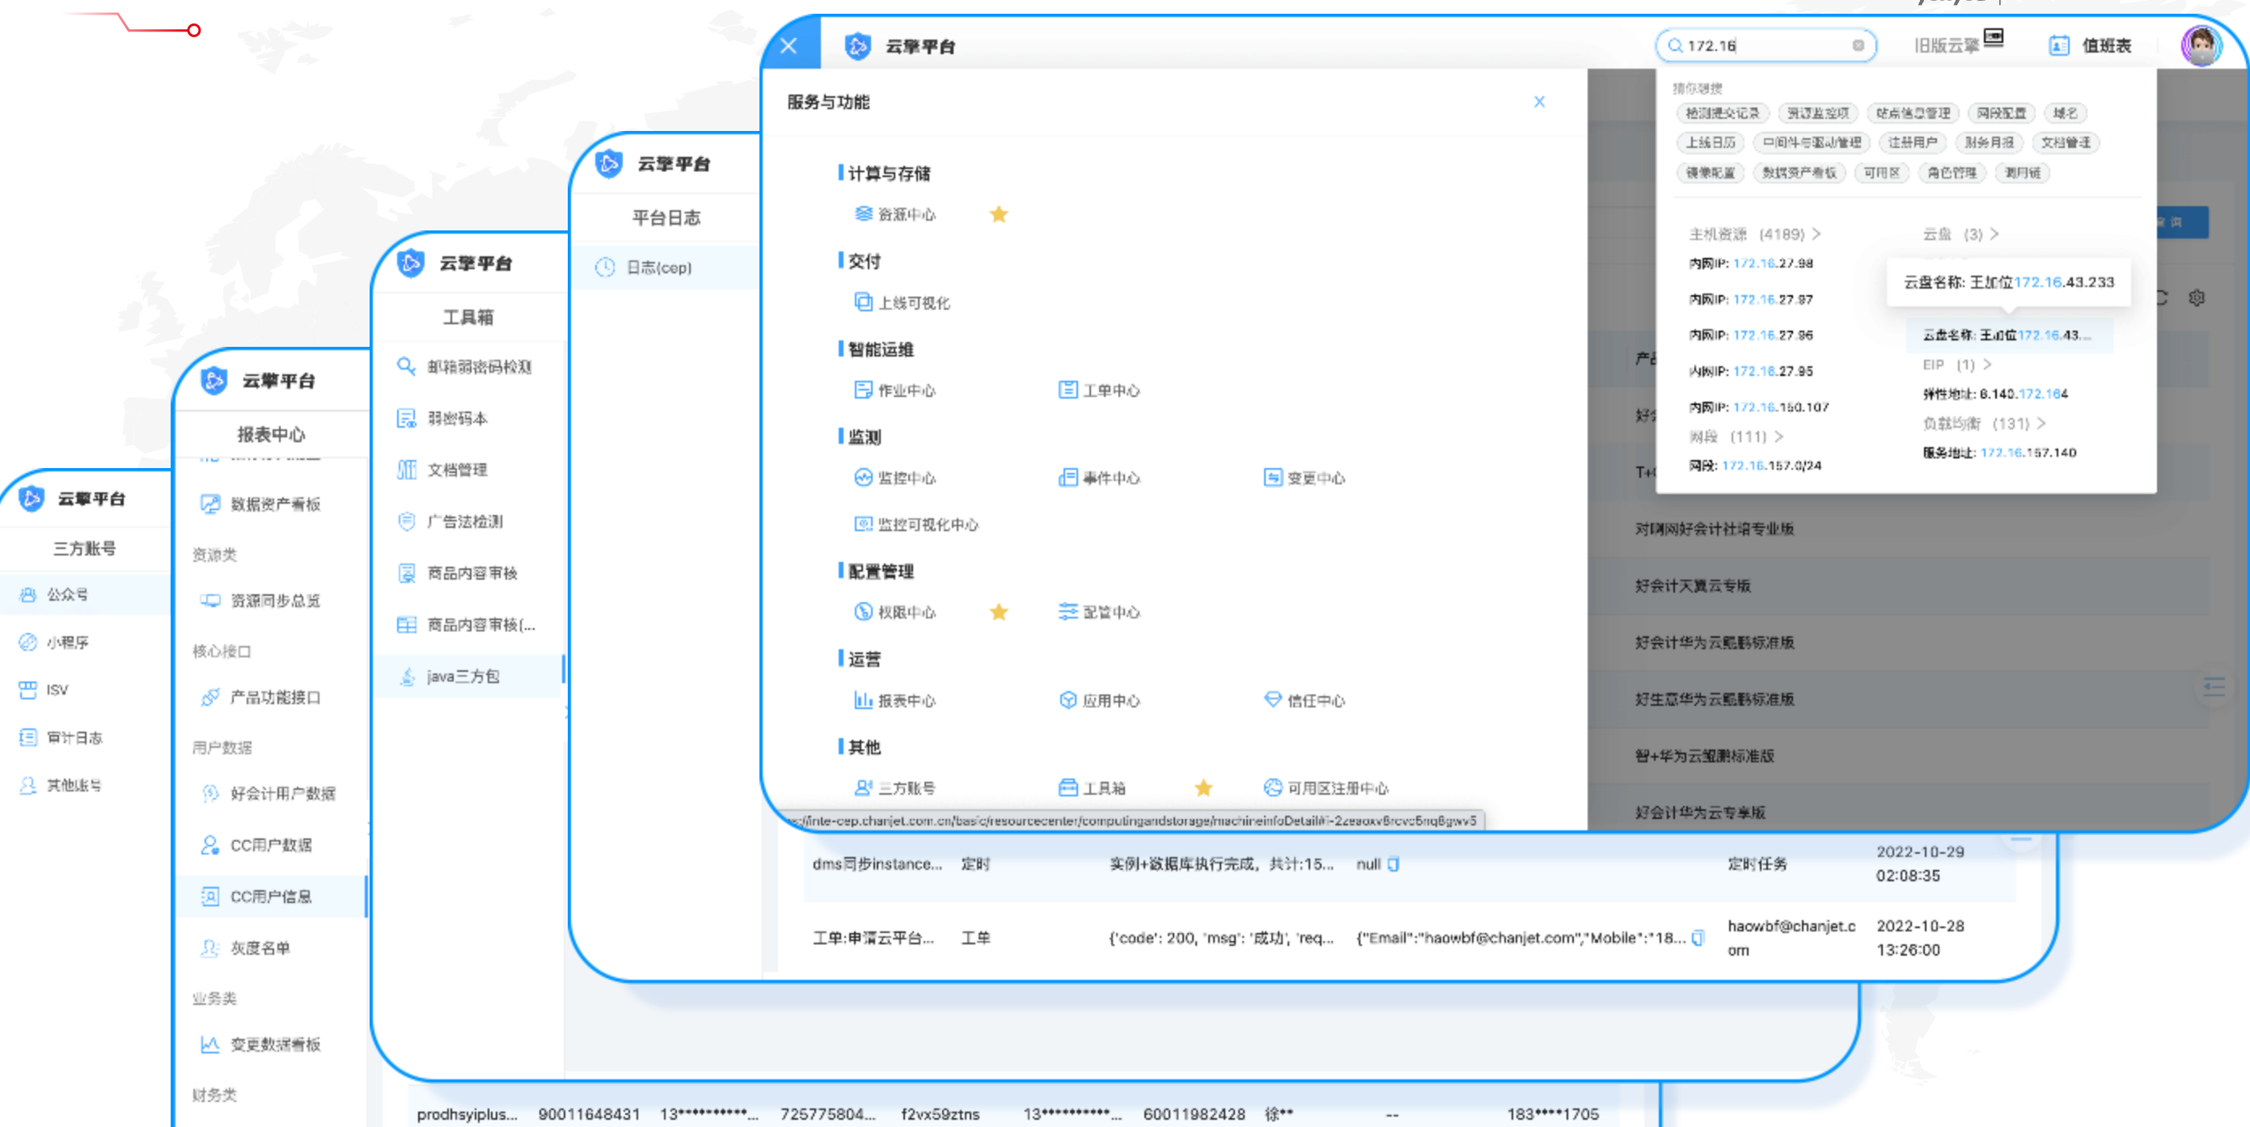Select CC用户信息 in 报表中心 window
Screen dimensions: 2250x1127
(x=273, y=897)
